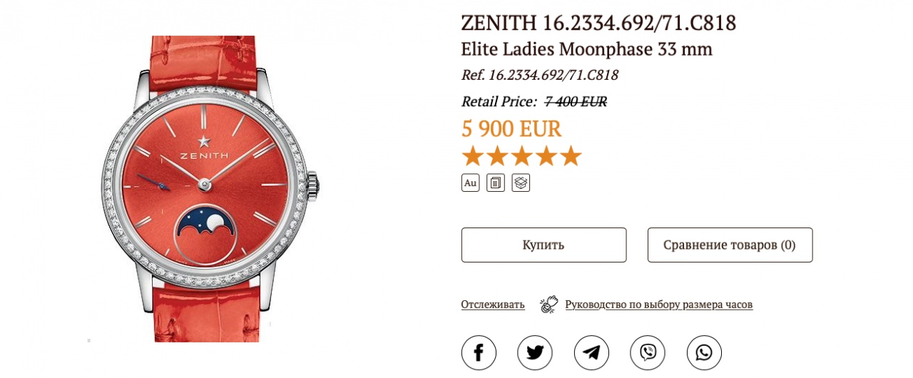The image size is (913, 378).
Task: Select the third rating star
Action: (x=521, y=156)
